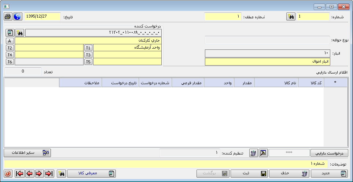Click the حذف (Delete) button
Screen dimensions: 353x182
tap(289, 173)
